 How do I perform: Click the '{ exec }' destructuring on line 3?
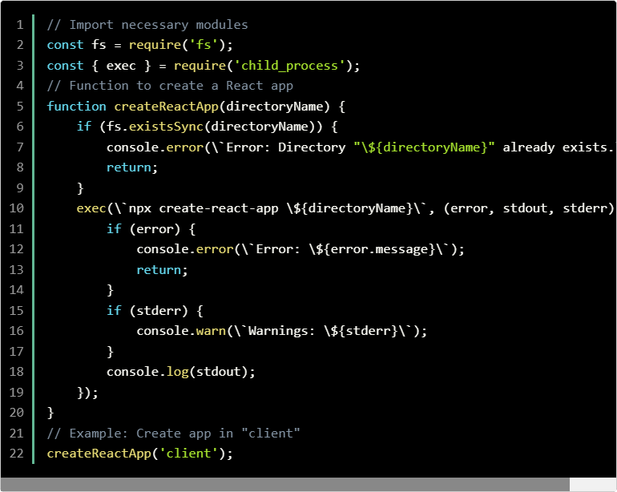click(x=121, y=66)
